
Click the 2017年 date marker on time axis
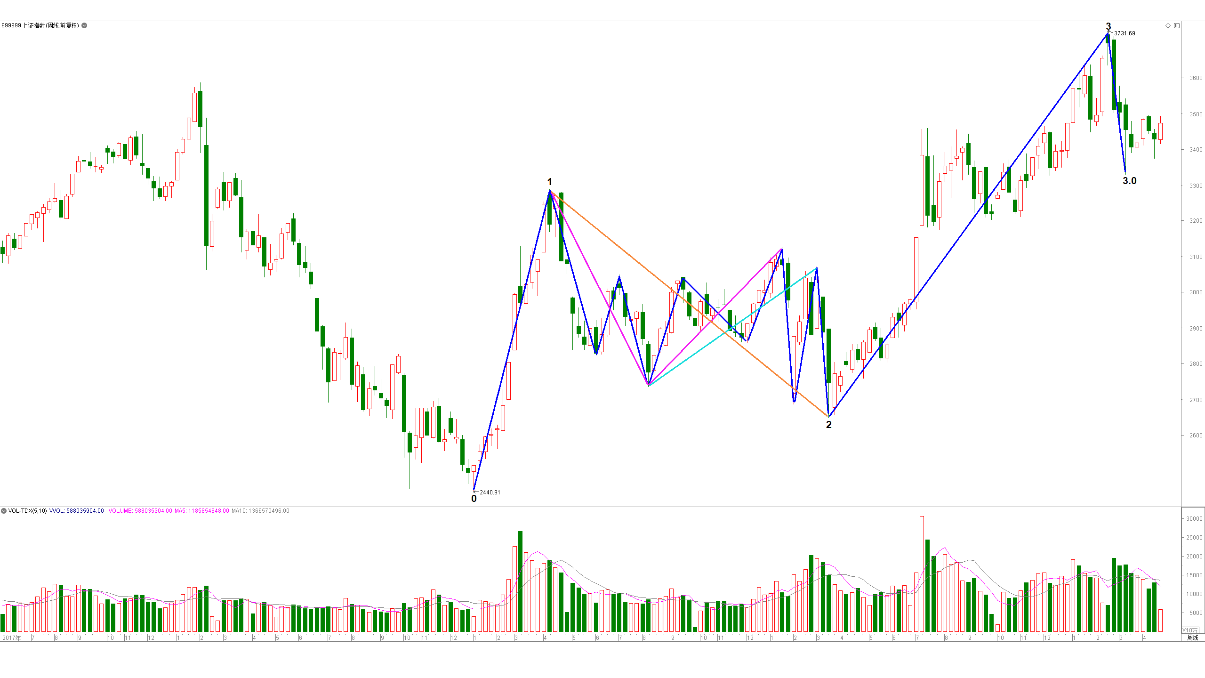coord(11,638)
